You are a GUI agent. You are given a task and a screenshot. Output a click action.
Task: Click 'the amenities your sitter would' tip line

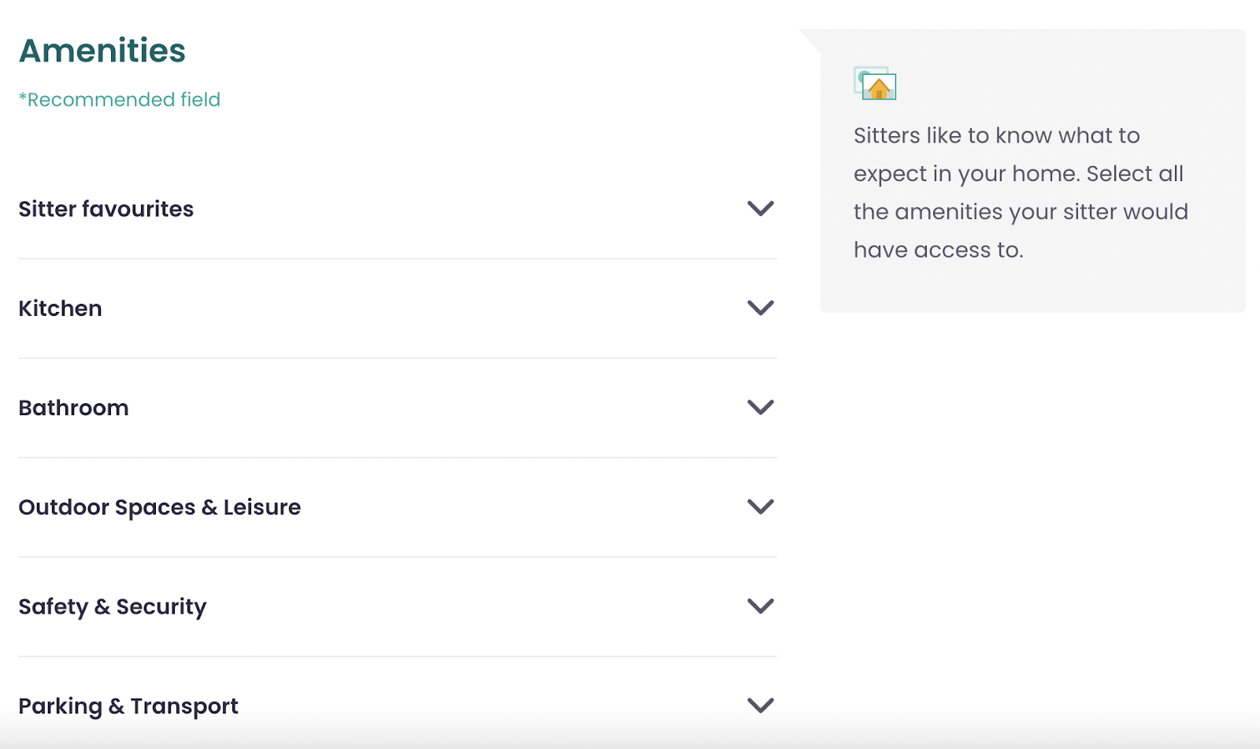pyautogui.click(x=1021, y=212)
